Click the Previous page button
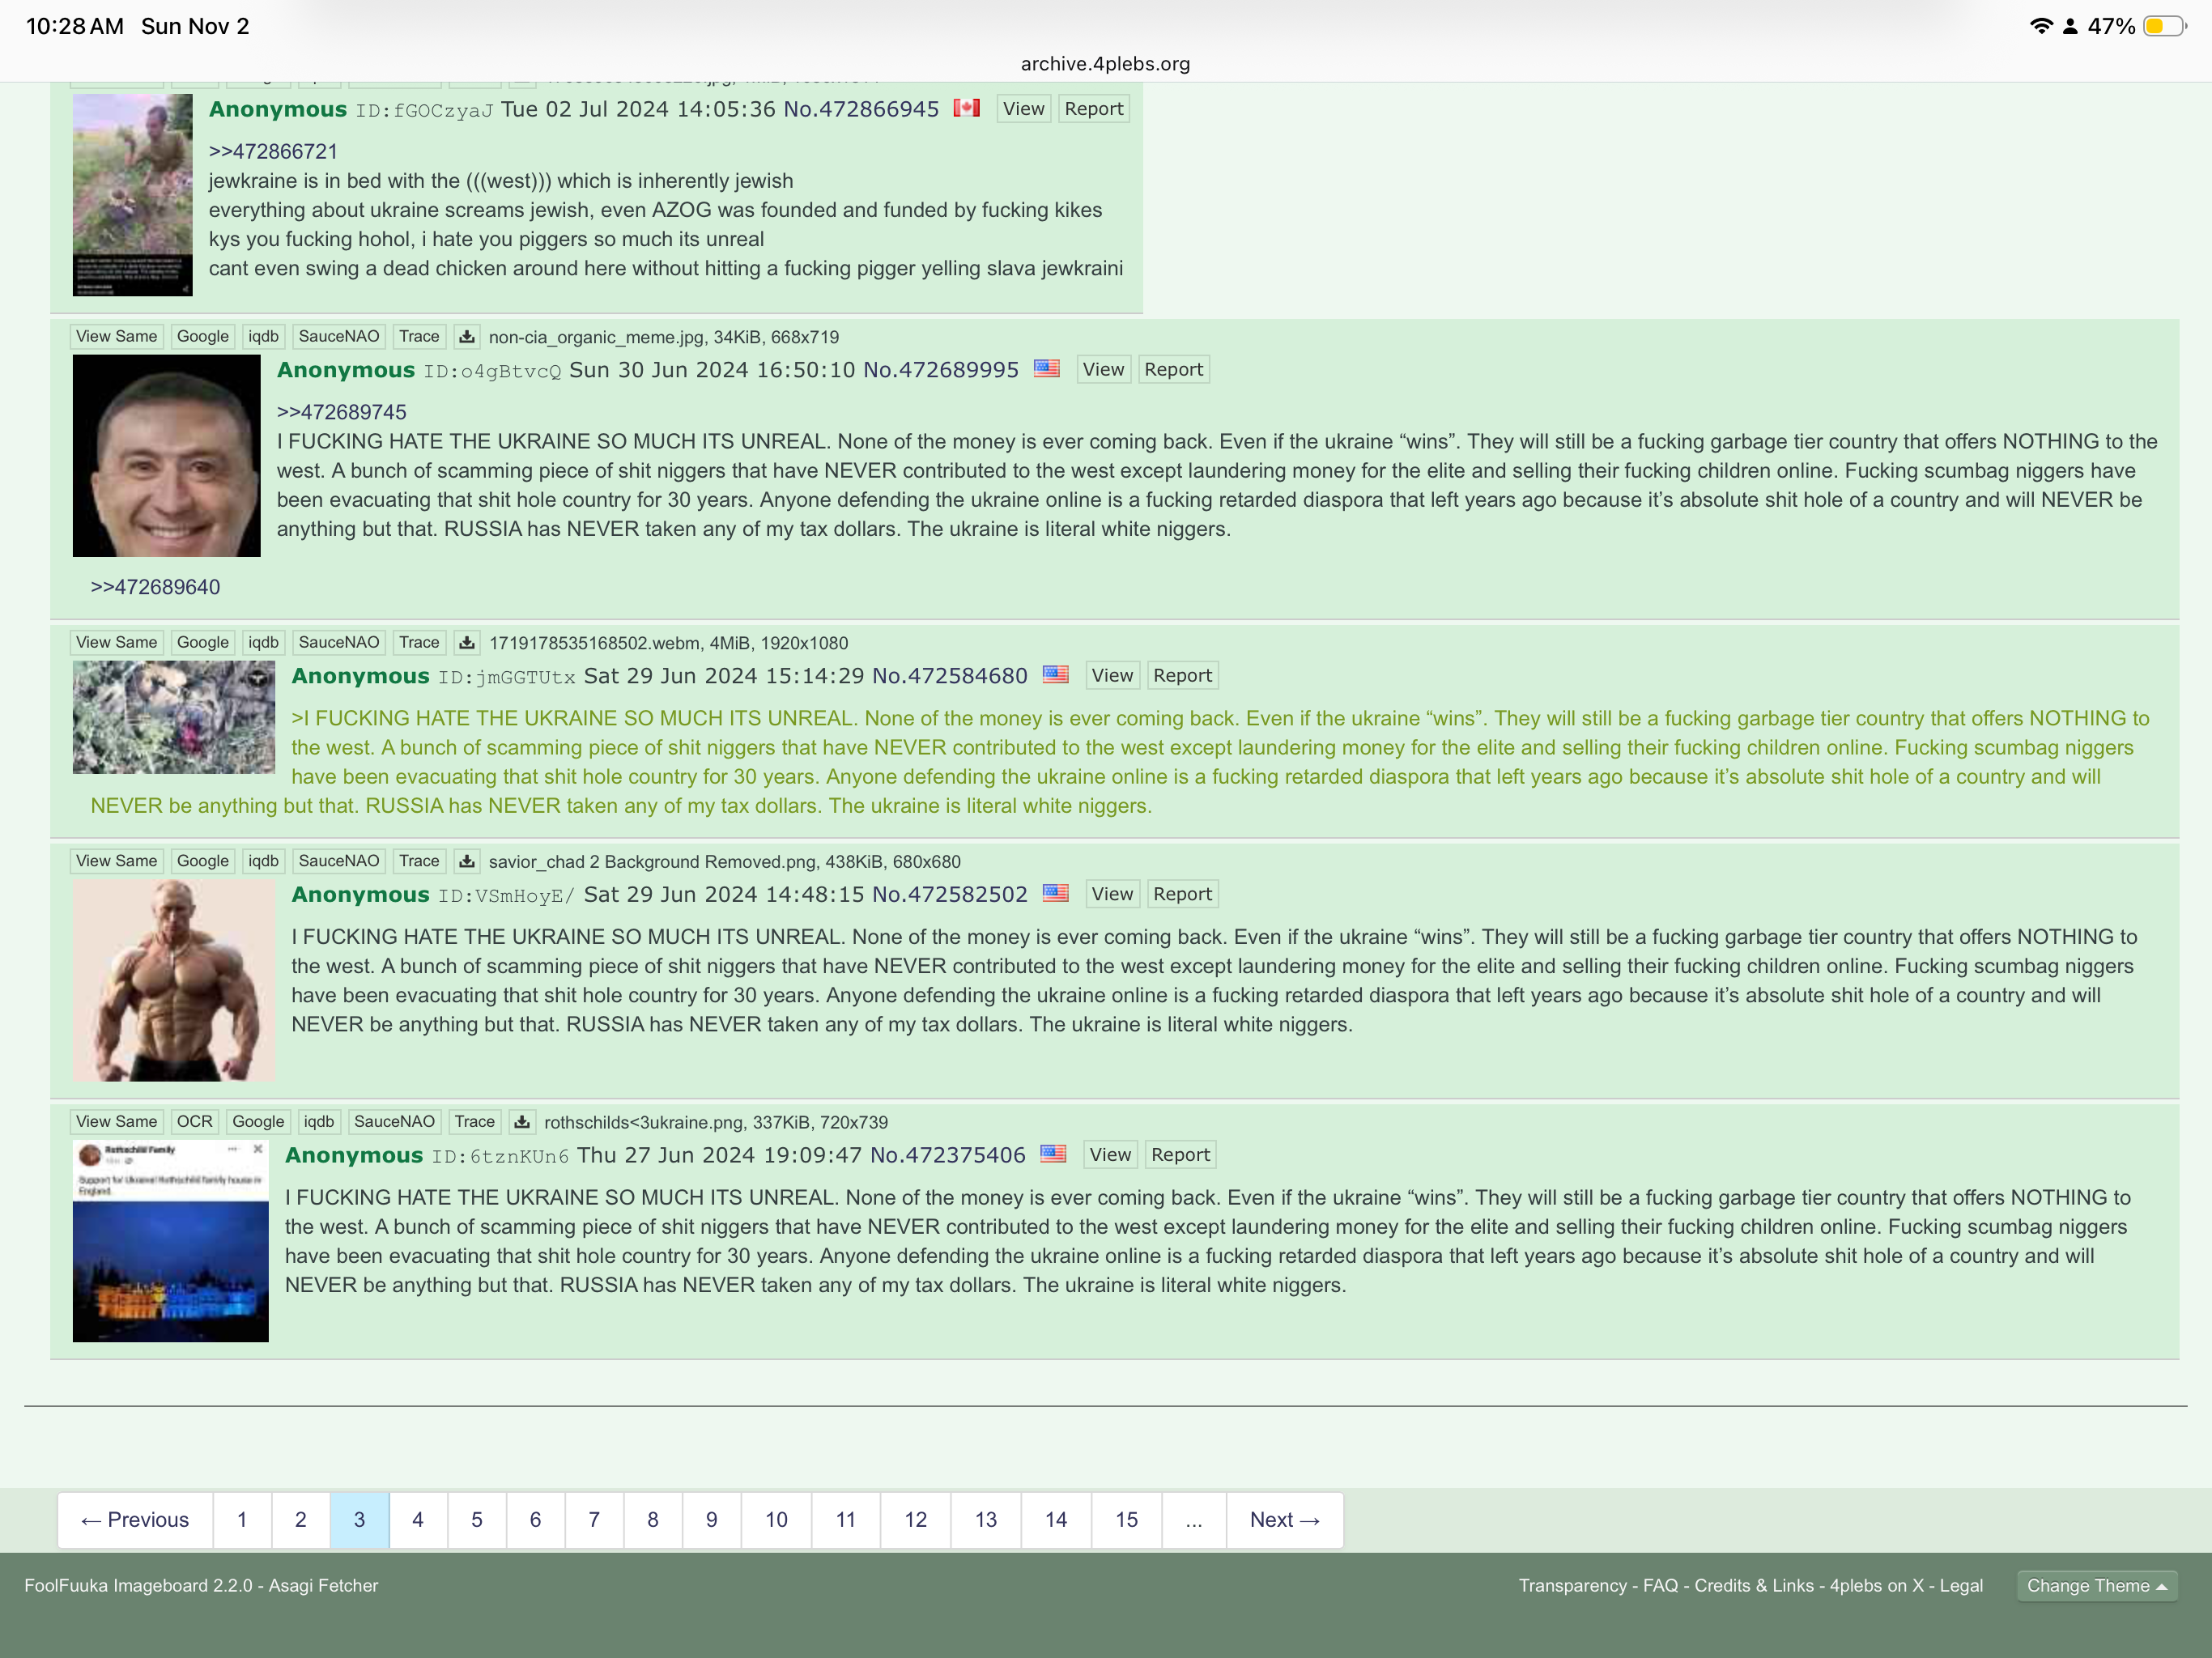This screenshot has height=1658, width=2212. coord(135,1520)
